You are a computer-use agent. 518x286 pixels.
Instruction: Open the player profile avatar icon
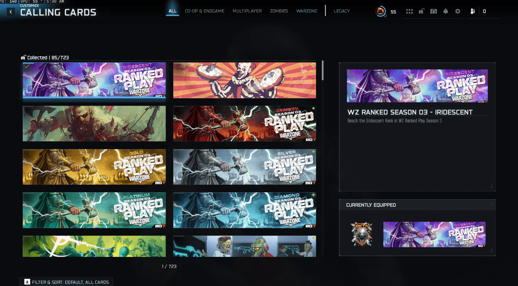click(x=380, y=11)
